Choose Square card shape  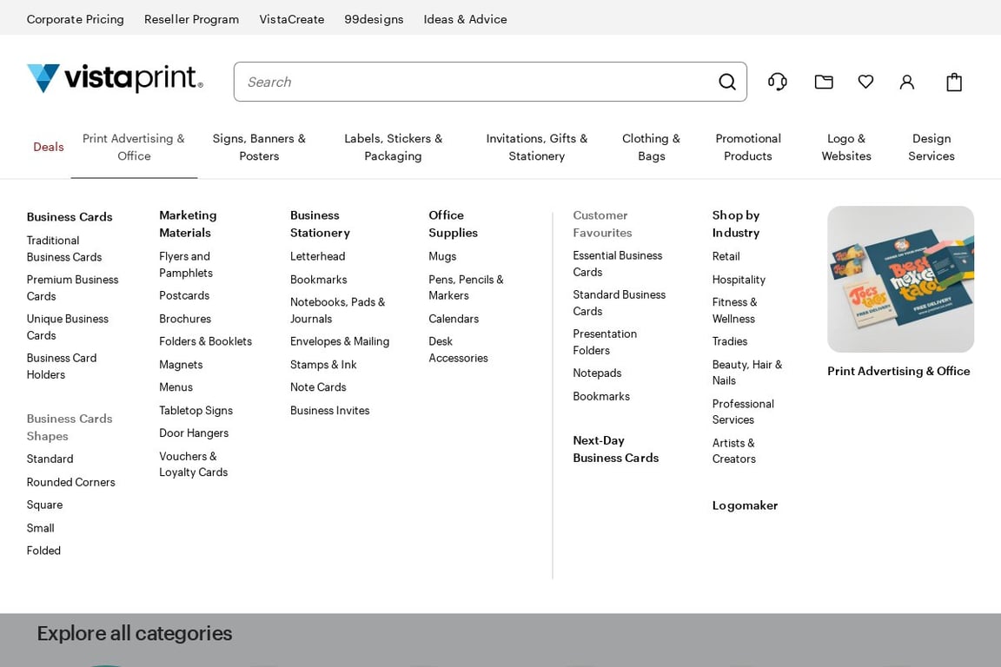point(44,505)
